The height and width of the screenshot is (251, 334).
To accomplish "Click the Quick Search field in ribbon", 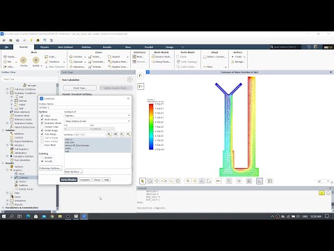I will (x=285, y=47).
